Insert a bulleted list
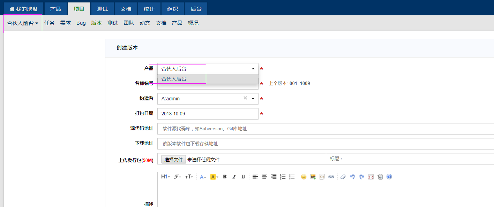This screenshot has height=207, width=494. (x=292, y=177)
